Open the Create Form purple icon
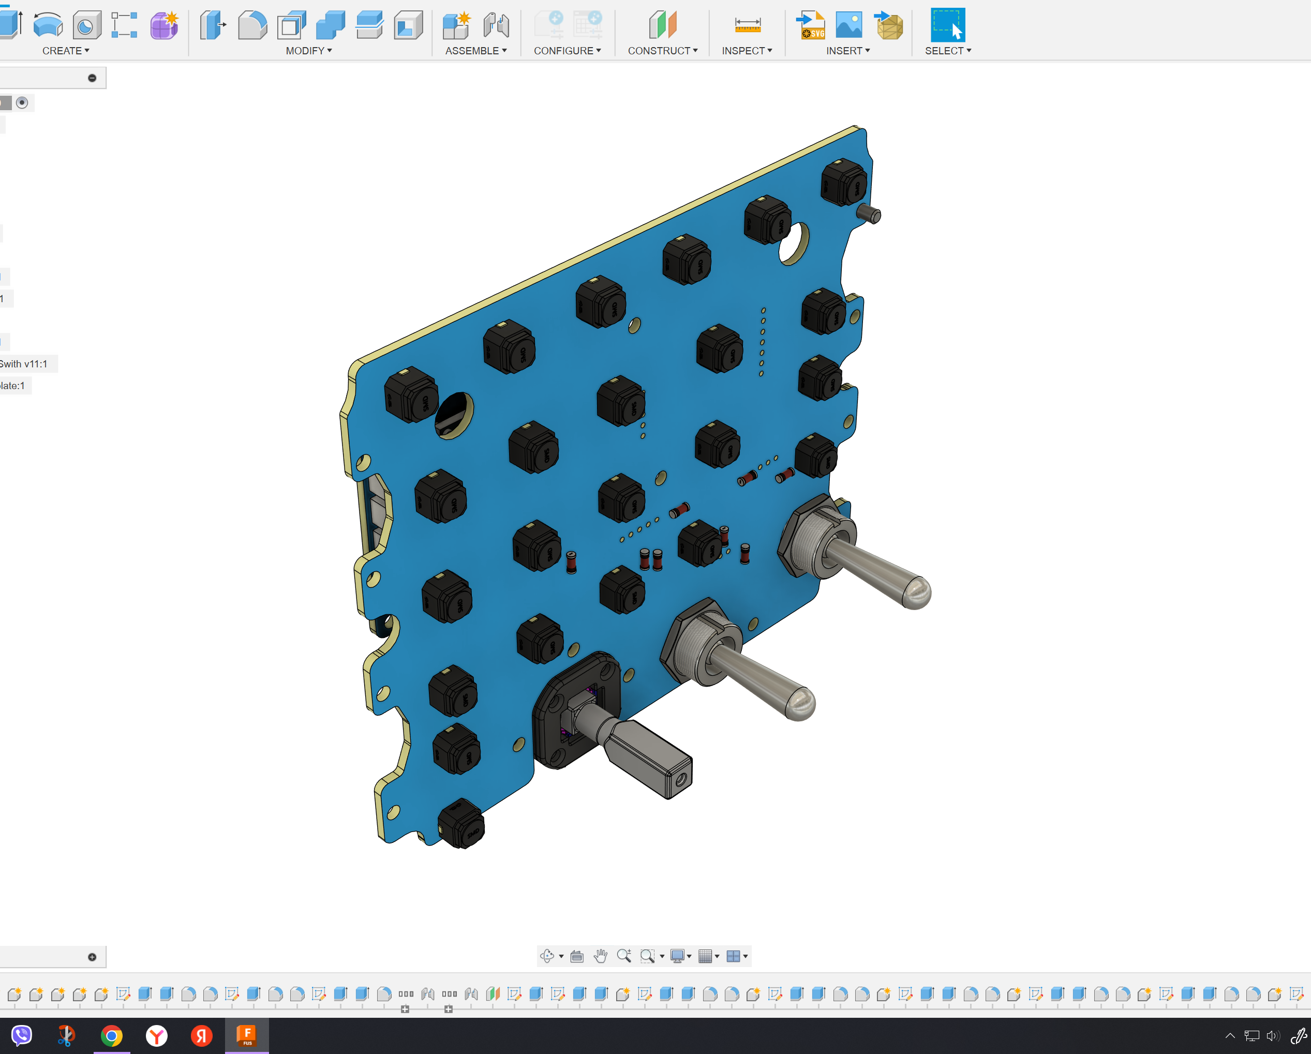The image size is (1311, 1054). point(164,25)
